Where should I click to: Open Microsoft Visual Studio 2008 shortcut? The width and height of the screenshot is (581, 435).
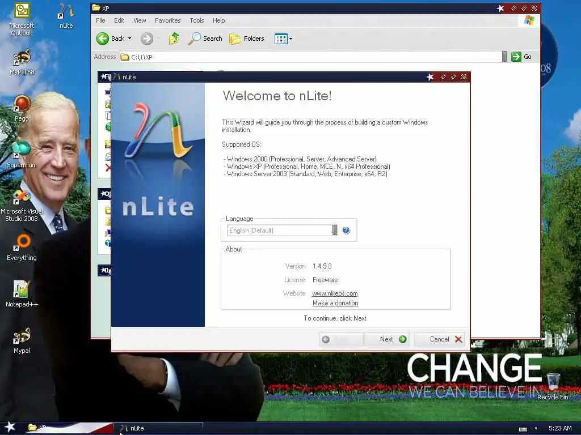(22, 206)
